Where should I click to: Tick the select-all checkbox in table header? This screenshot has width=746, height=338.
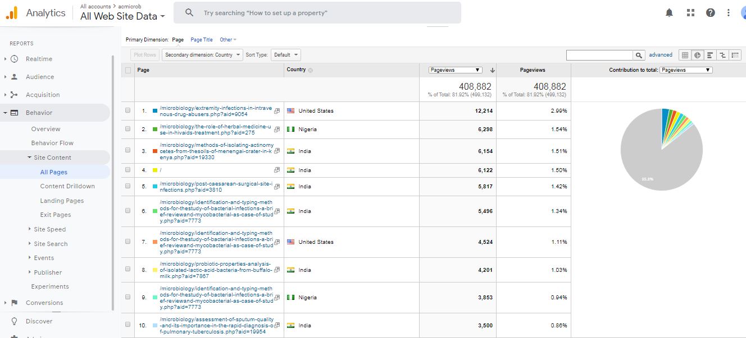128,70
